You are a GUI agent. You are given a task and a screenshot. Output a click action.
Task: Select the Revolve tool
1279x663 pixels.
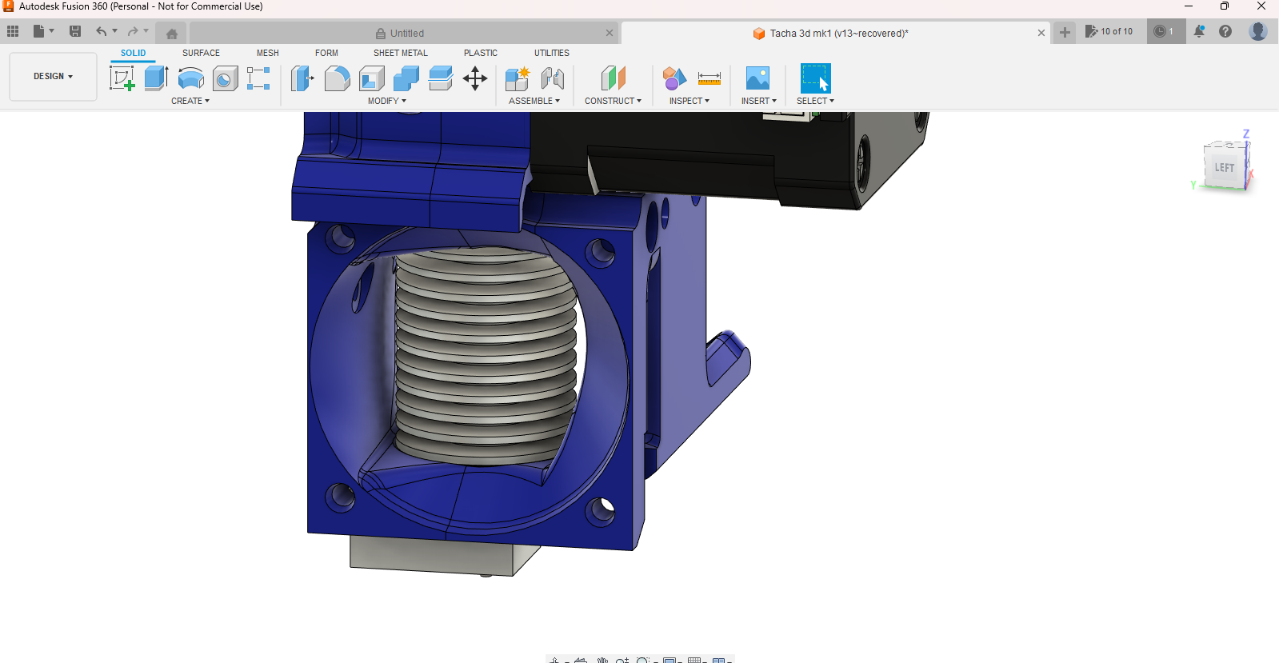[x=190, y=78]
